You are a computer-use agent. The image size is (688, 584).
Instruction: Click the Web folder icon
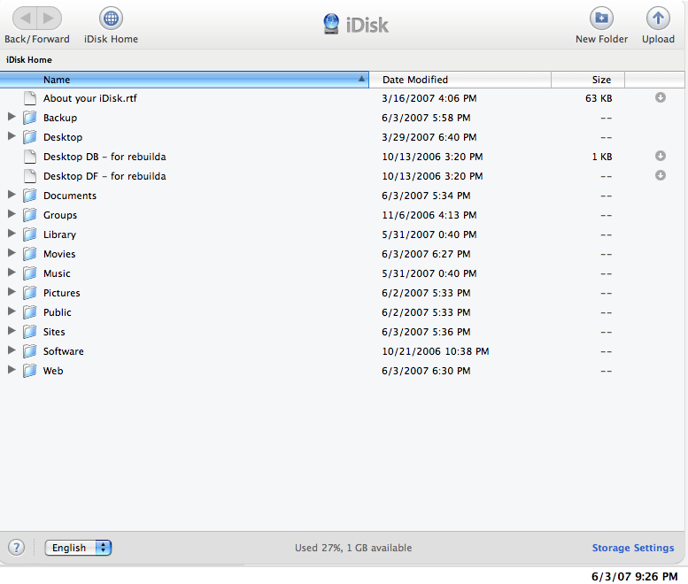coord(30,371)
